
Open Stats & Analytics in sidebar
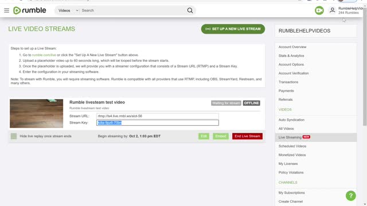coord(291,56)
